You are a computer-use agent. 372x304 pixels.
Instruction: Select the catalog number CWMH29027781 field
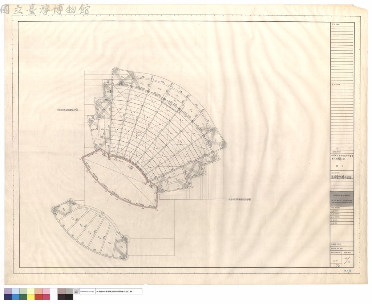coord(87,292)
